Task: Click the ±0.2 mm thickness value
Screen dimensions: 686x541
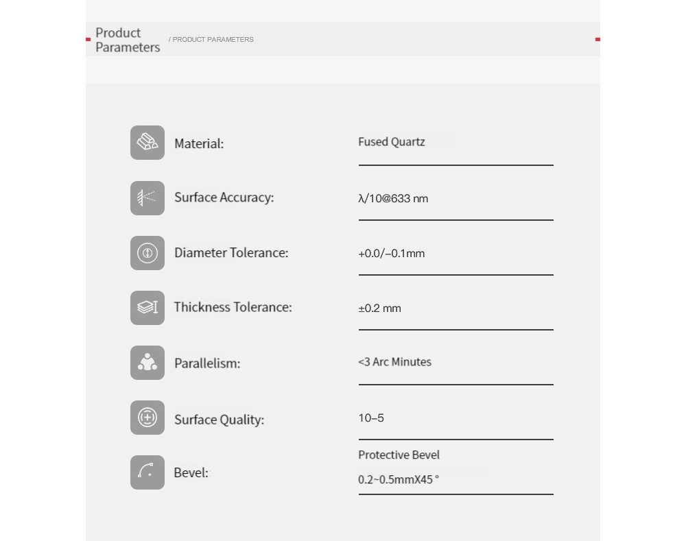Action: coord(379,309)
